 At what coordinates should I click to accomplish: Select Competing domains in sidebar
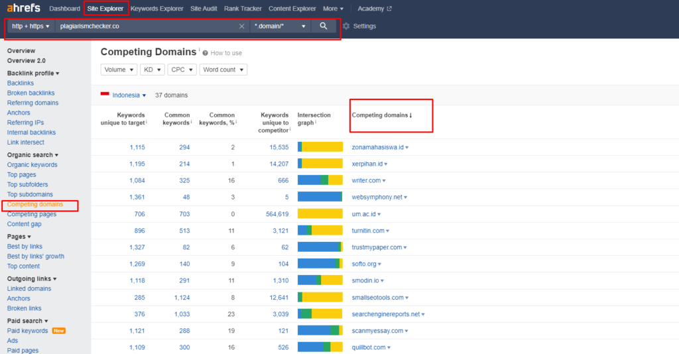(x=35, y=204)
